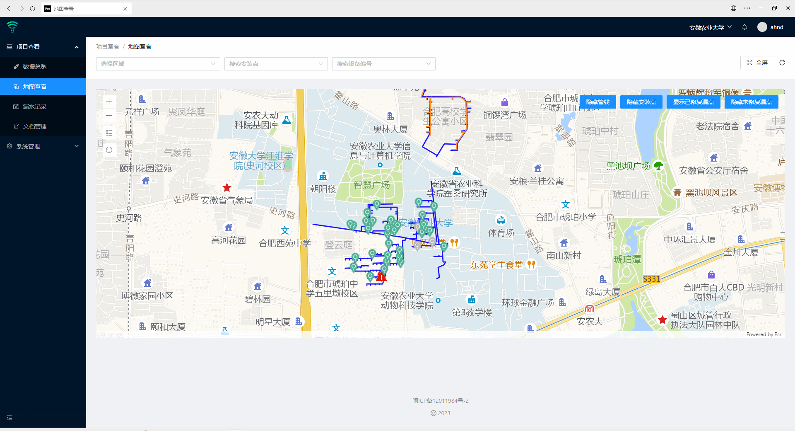Open 数据总览 in the sidebar
Viewport: 795px width, 431px height.
click(35, 67)
